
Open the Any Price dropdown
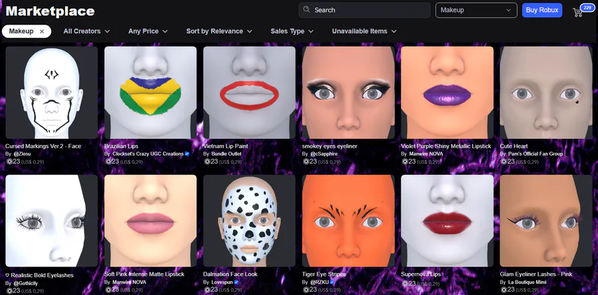coord(148,31)
